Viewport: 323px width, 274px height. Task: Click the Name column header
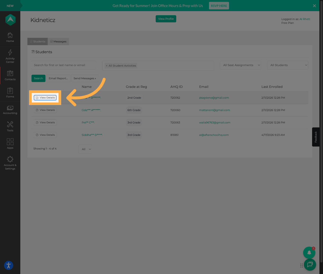pyautogui.click(x=87, y=87)
